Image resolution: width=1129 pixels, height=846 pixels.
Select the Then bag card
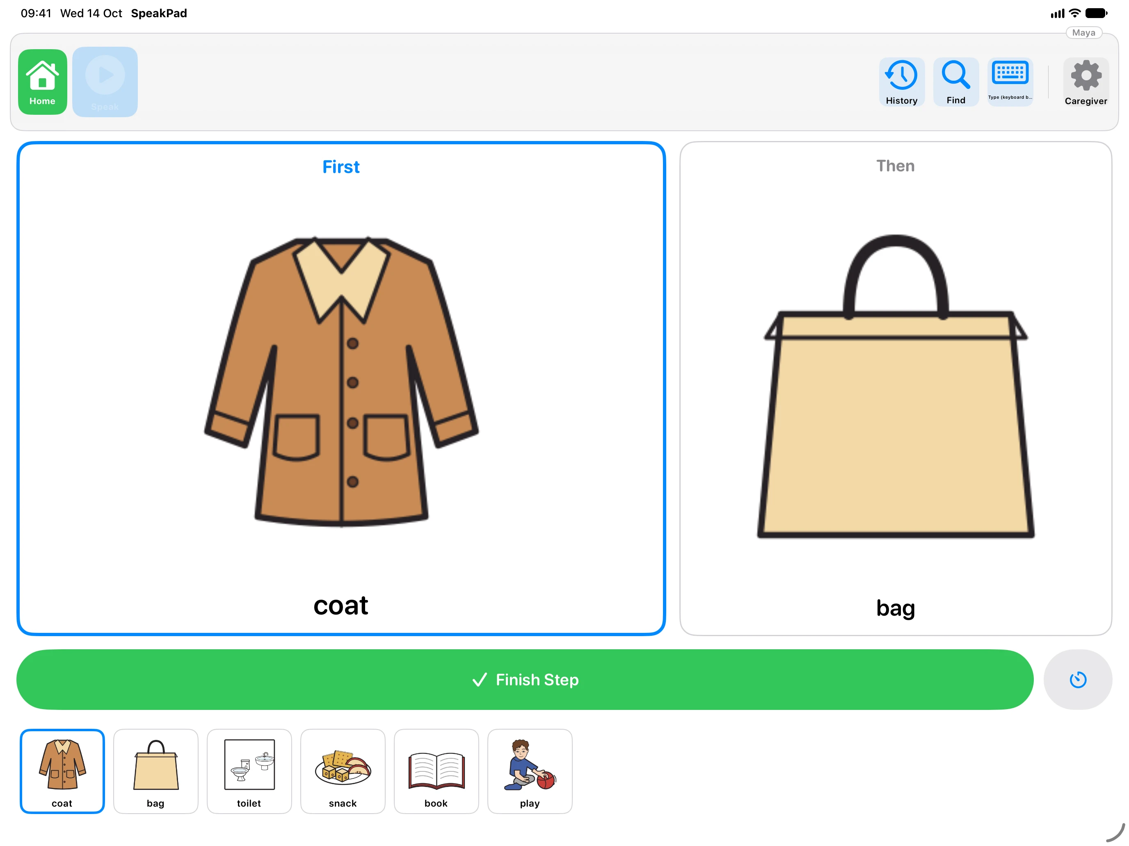(x=895, y=388)
